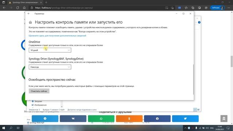Click the 'Очистить сейчас' button

(39, 91)
